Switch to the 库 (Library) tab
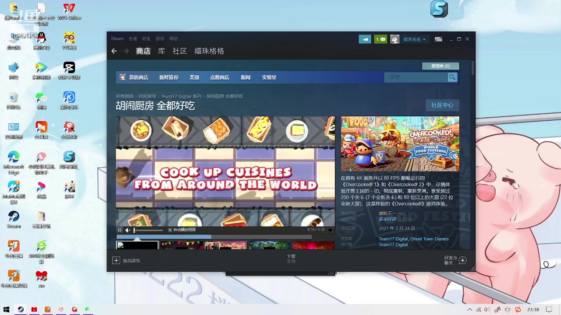Screen dimensions: 561x315 point(161,51)
